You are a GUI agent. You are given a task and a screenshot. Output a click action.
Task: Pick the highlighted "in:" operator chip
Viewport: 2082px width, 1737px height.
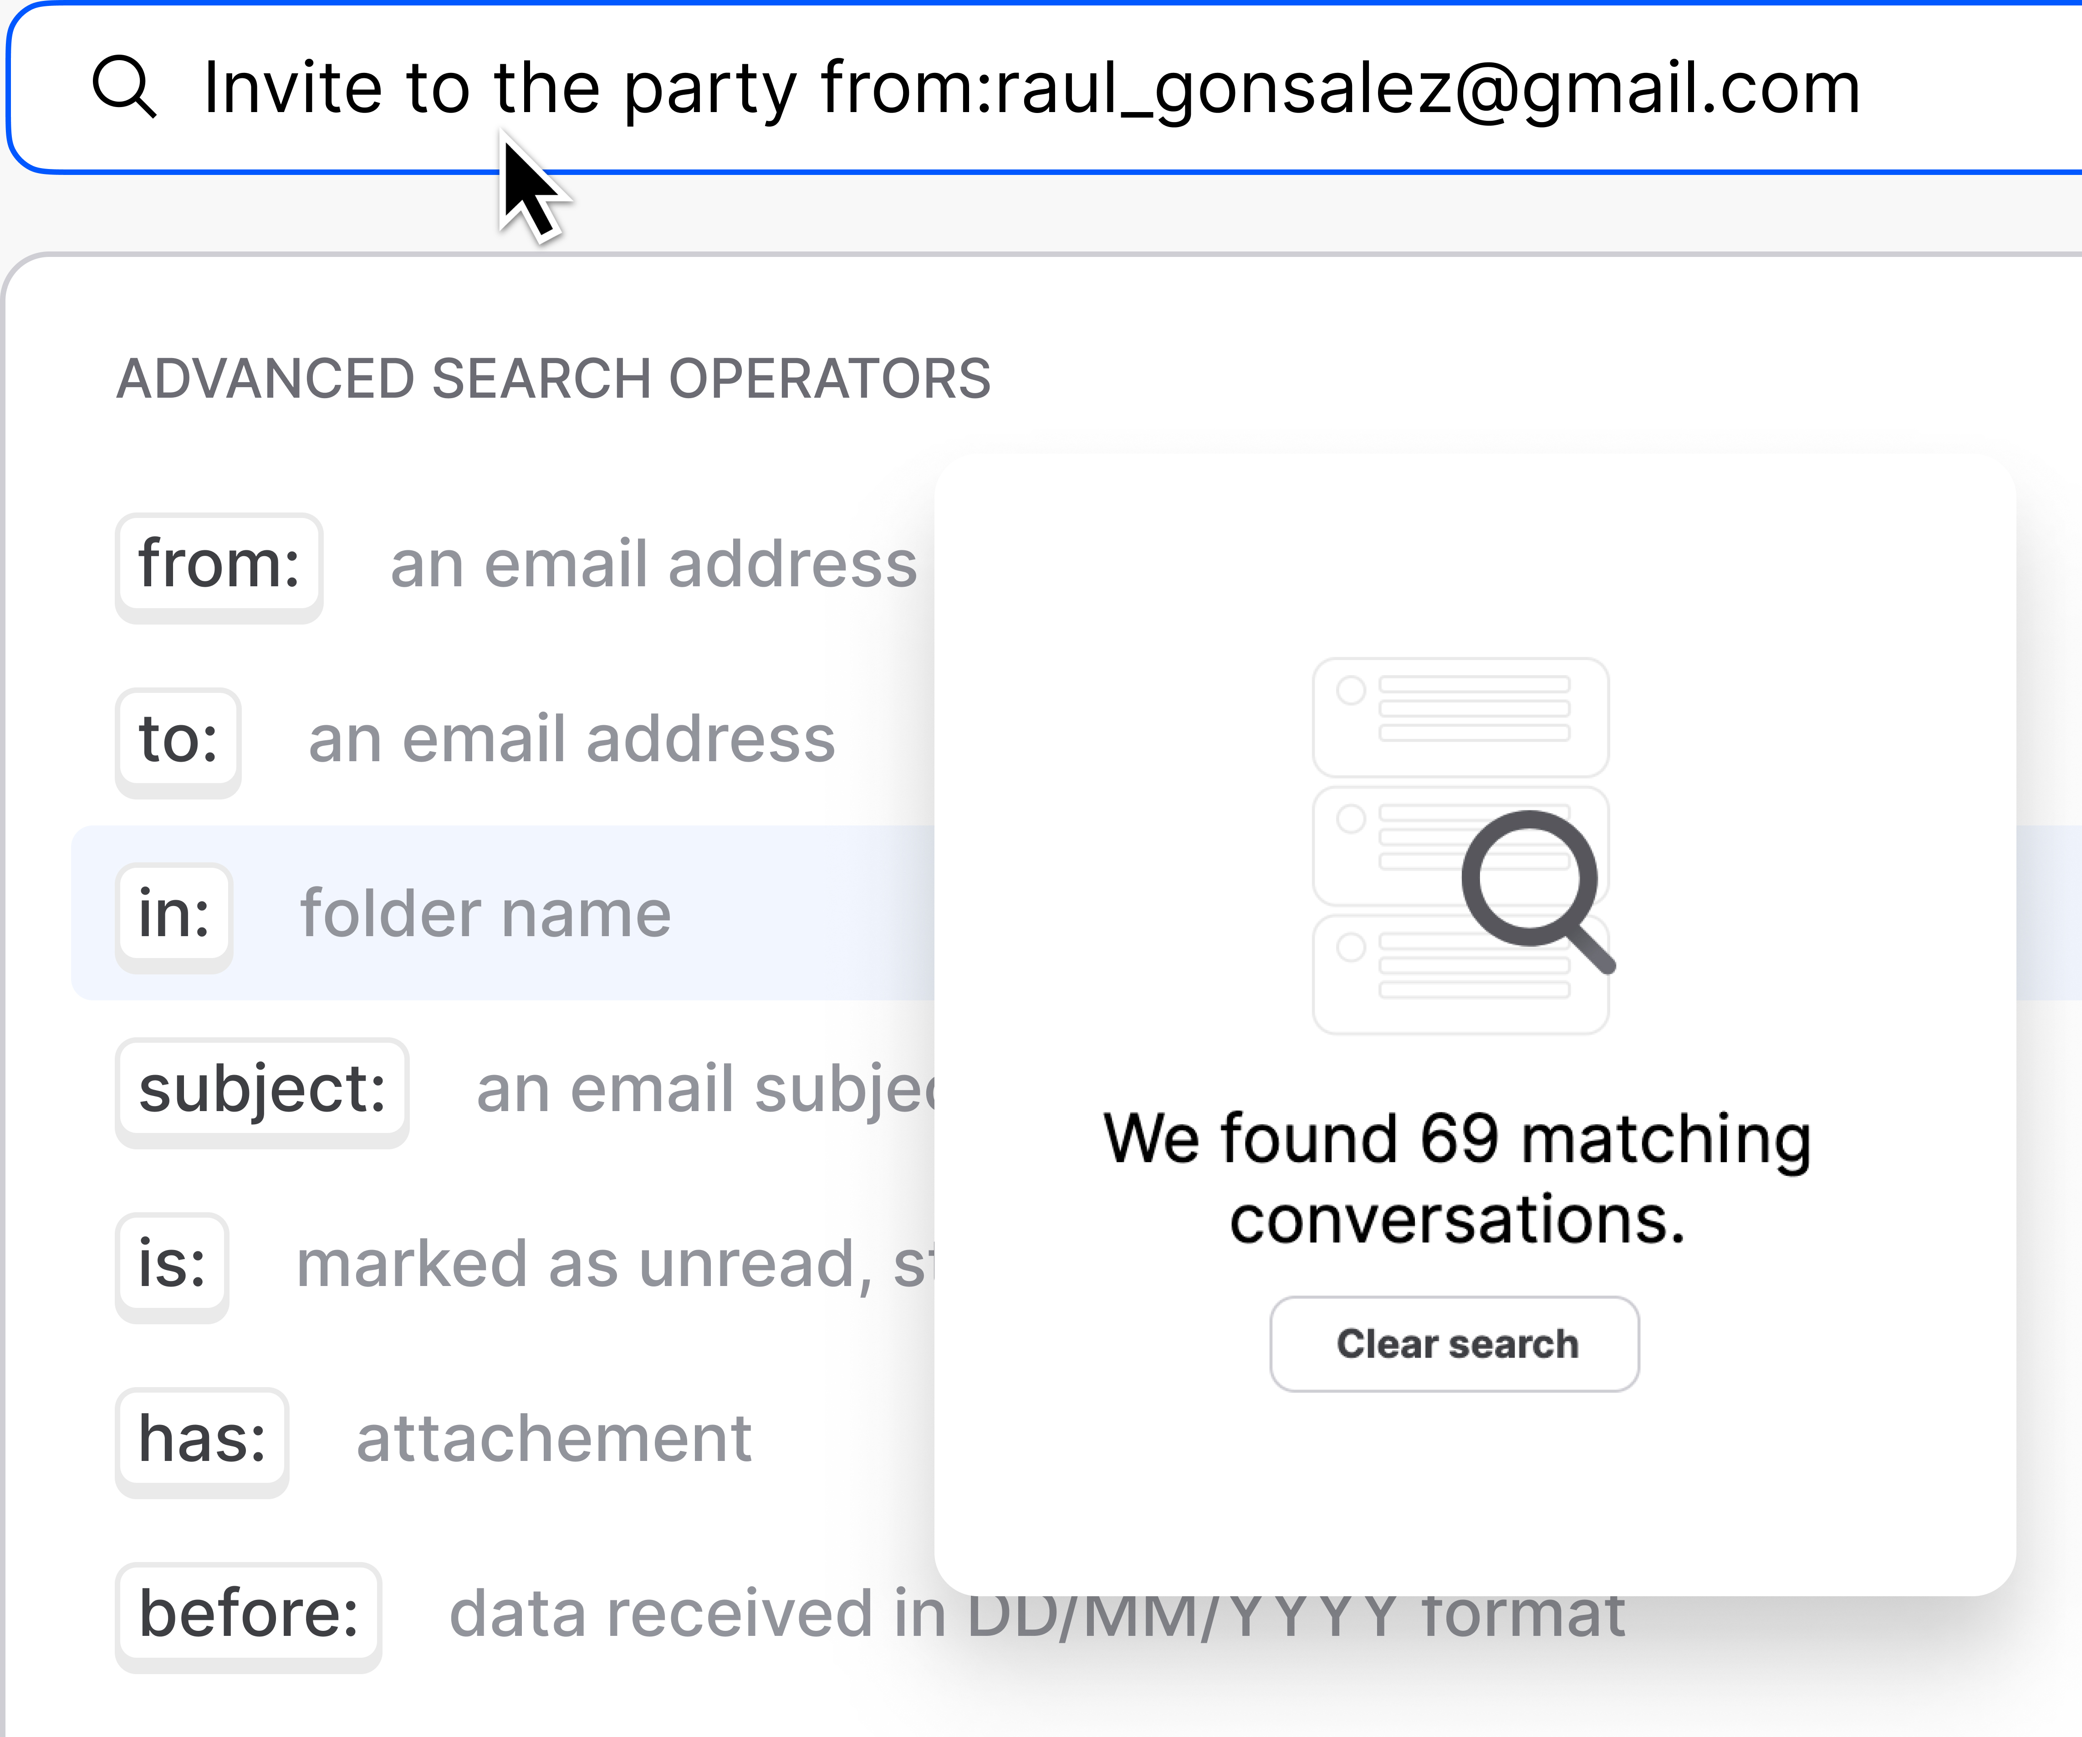pos(174,915)
